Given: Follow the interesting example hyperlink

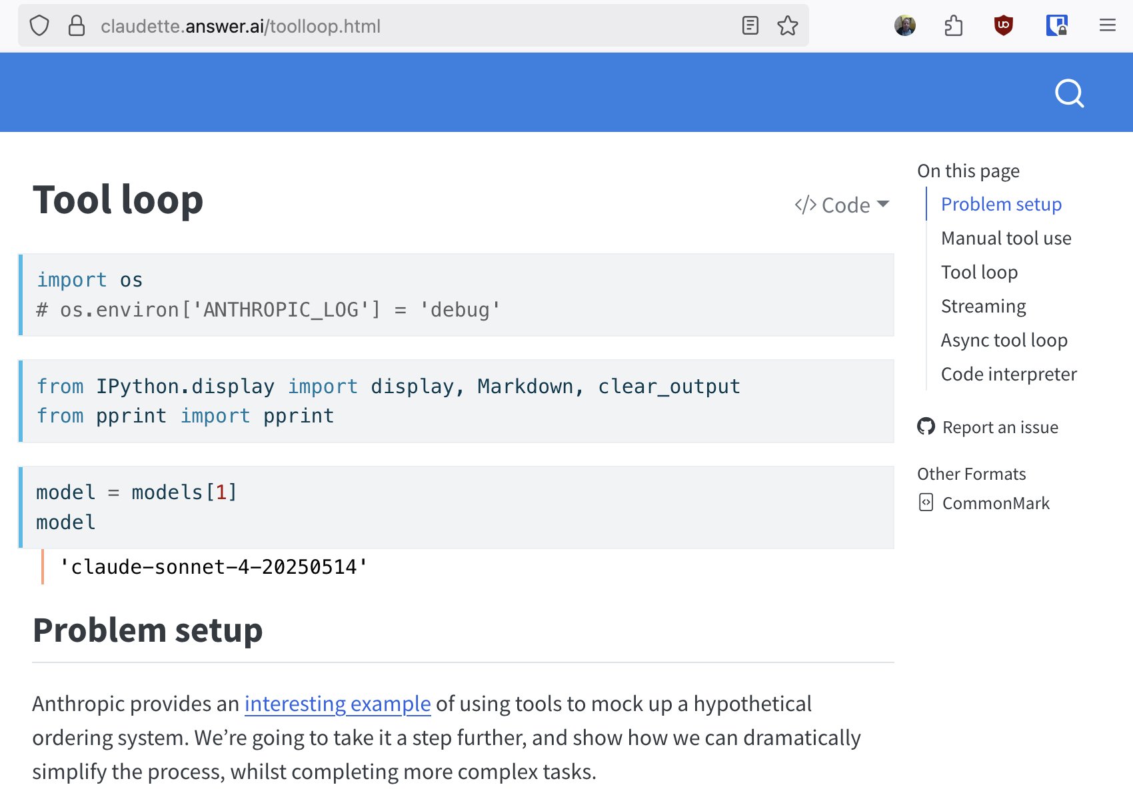Looking at the screenshot, I should [x=337, y=704].
